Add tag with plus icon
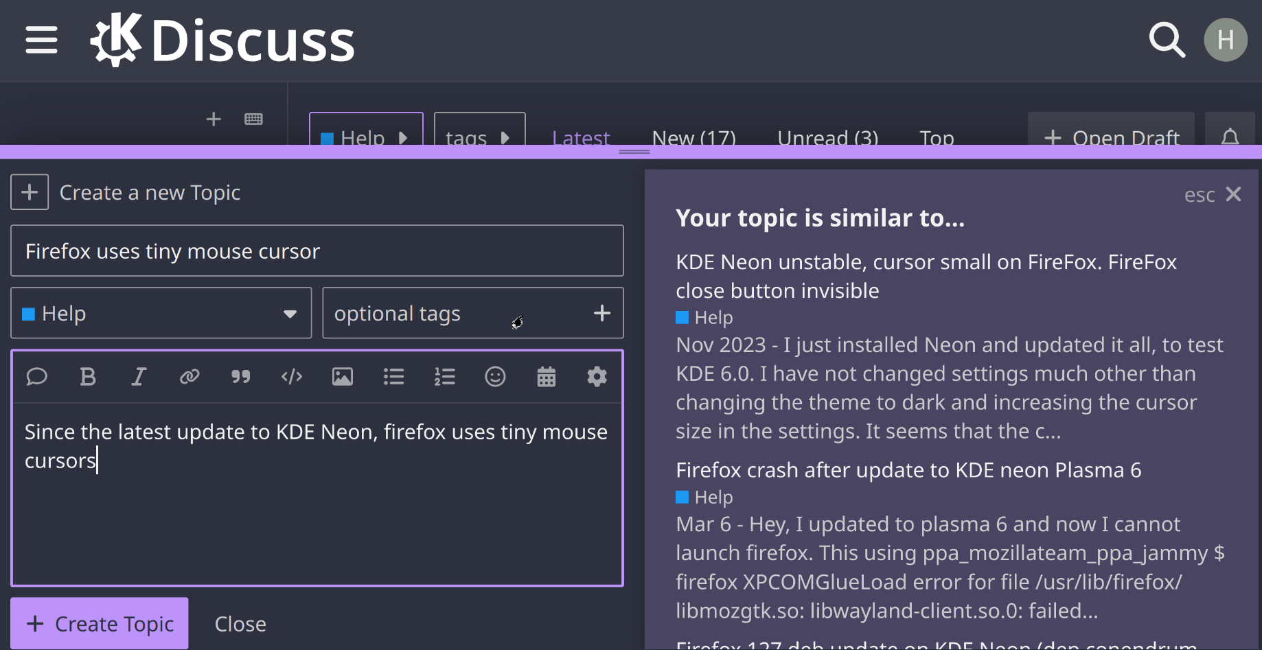 tap(602, 313)
